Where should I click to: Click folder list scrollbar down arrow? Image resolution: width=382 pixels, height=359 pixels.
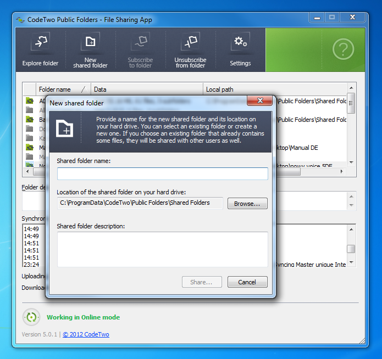tap(351, 162)
